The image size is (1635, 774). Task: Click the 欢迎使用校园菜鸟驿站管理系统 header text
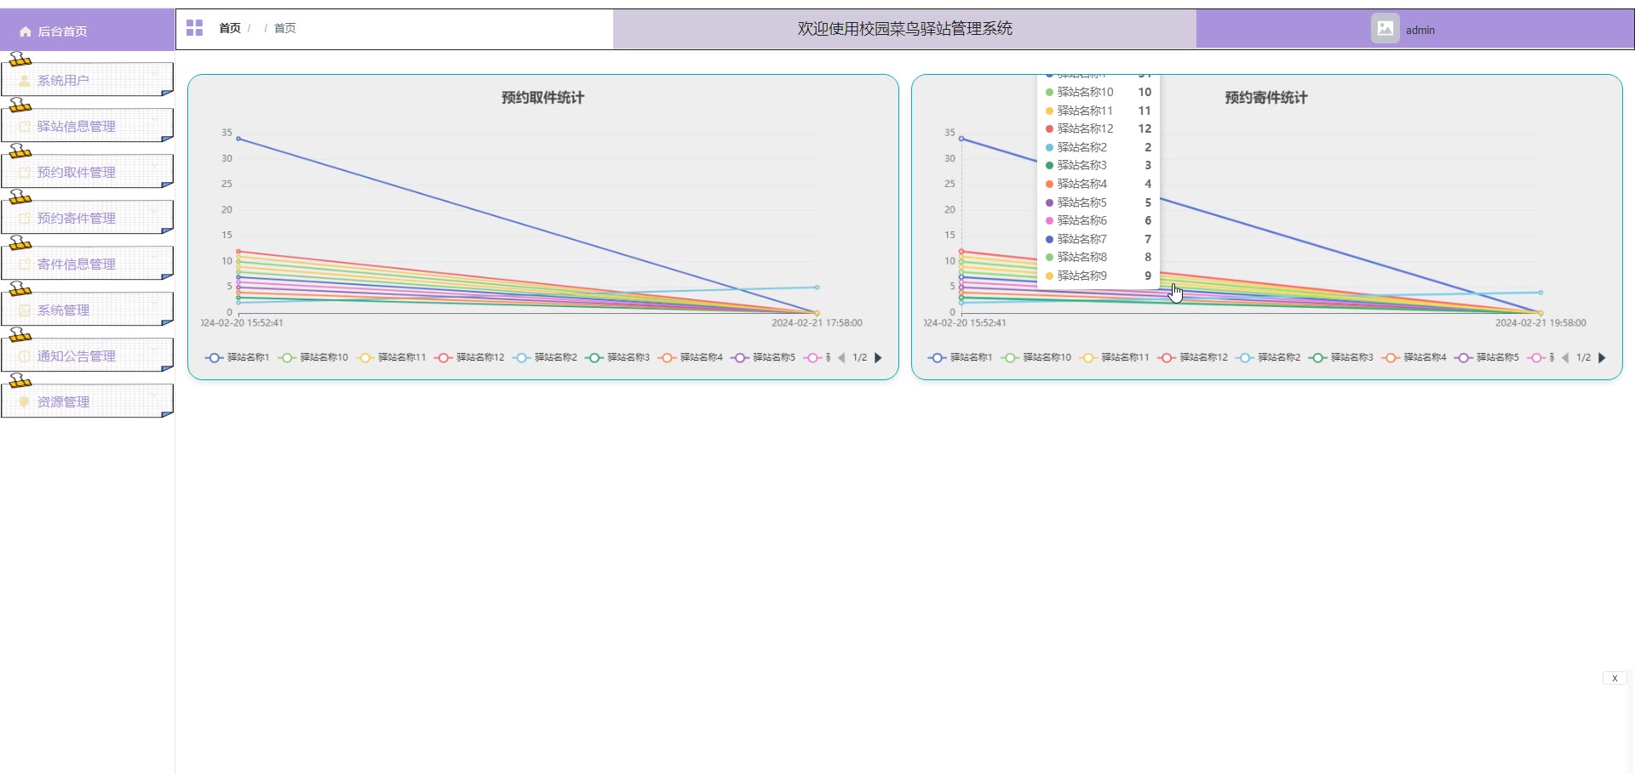905,29
